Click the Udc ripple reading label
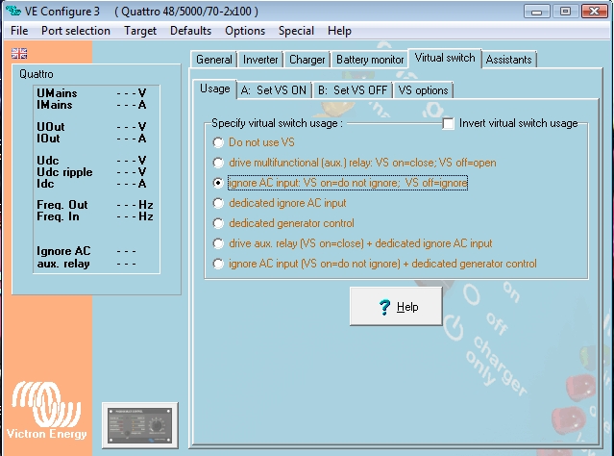The width and height of the screenshot is (614, 456). tap(64, 172)
